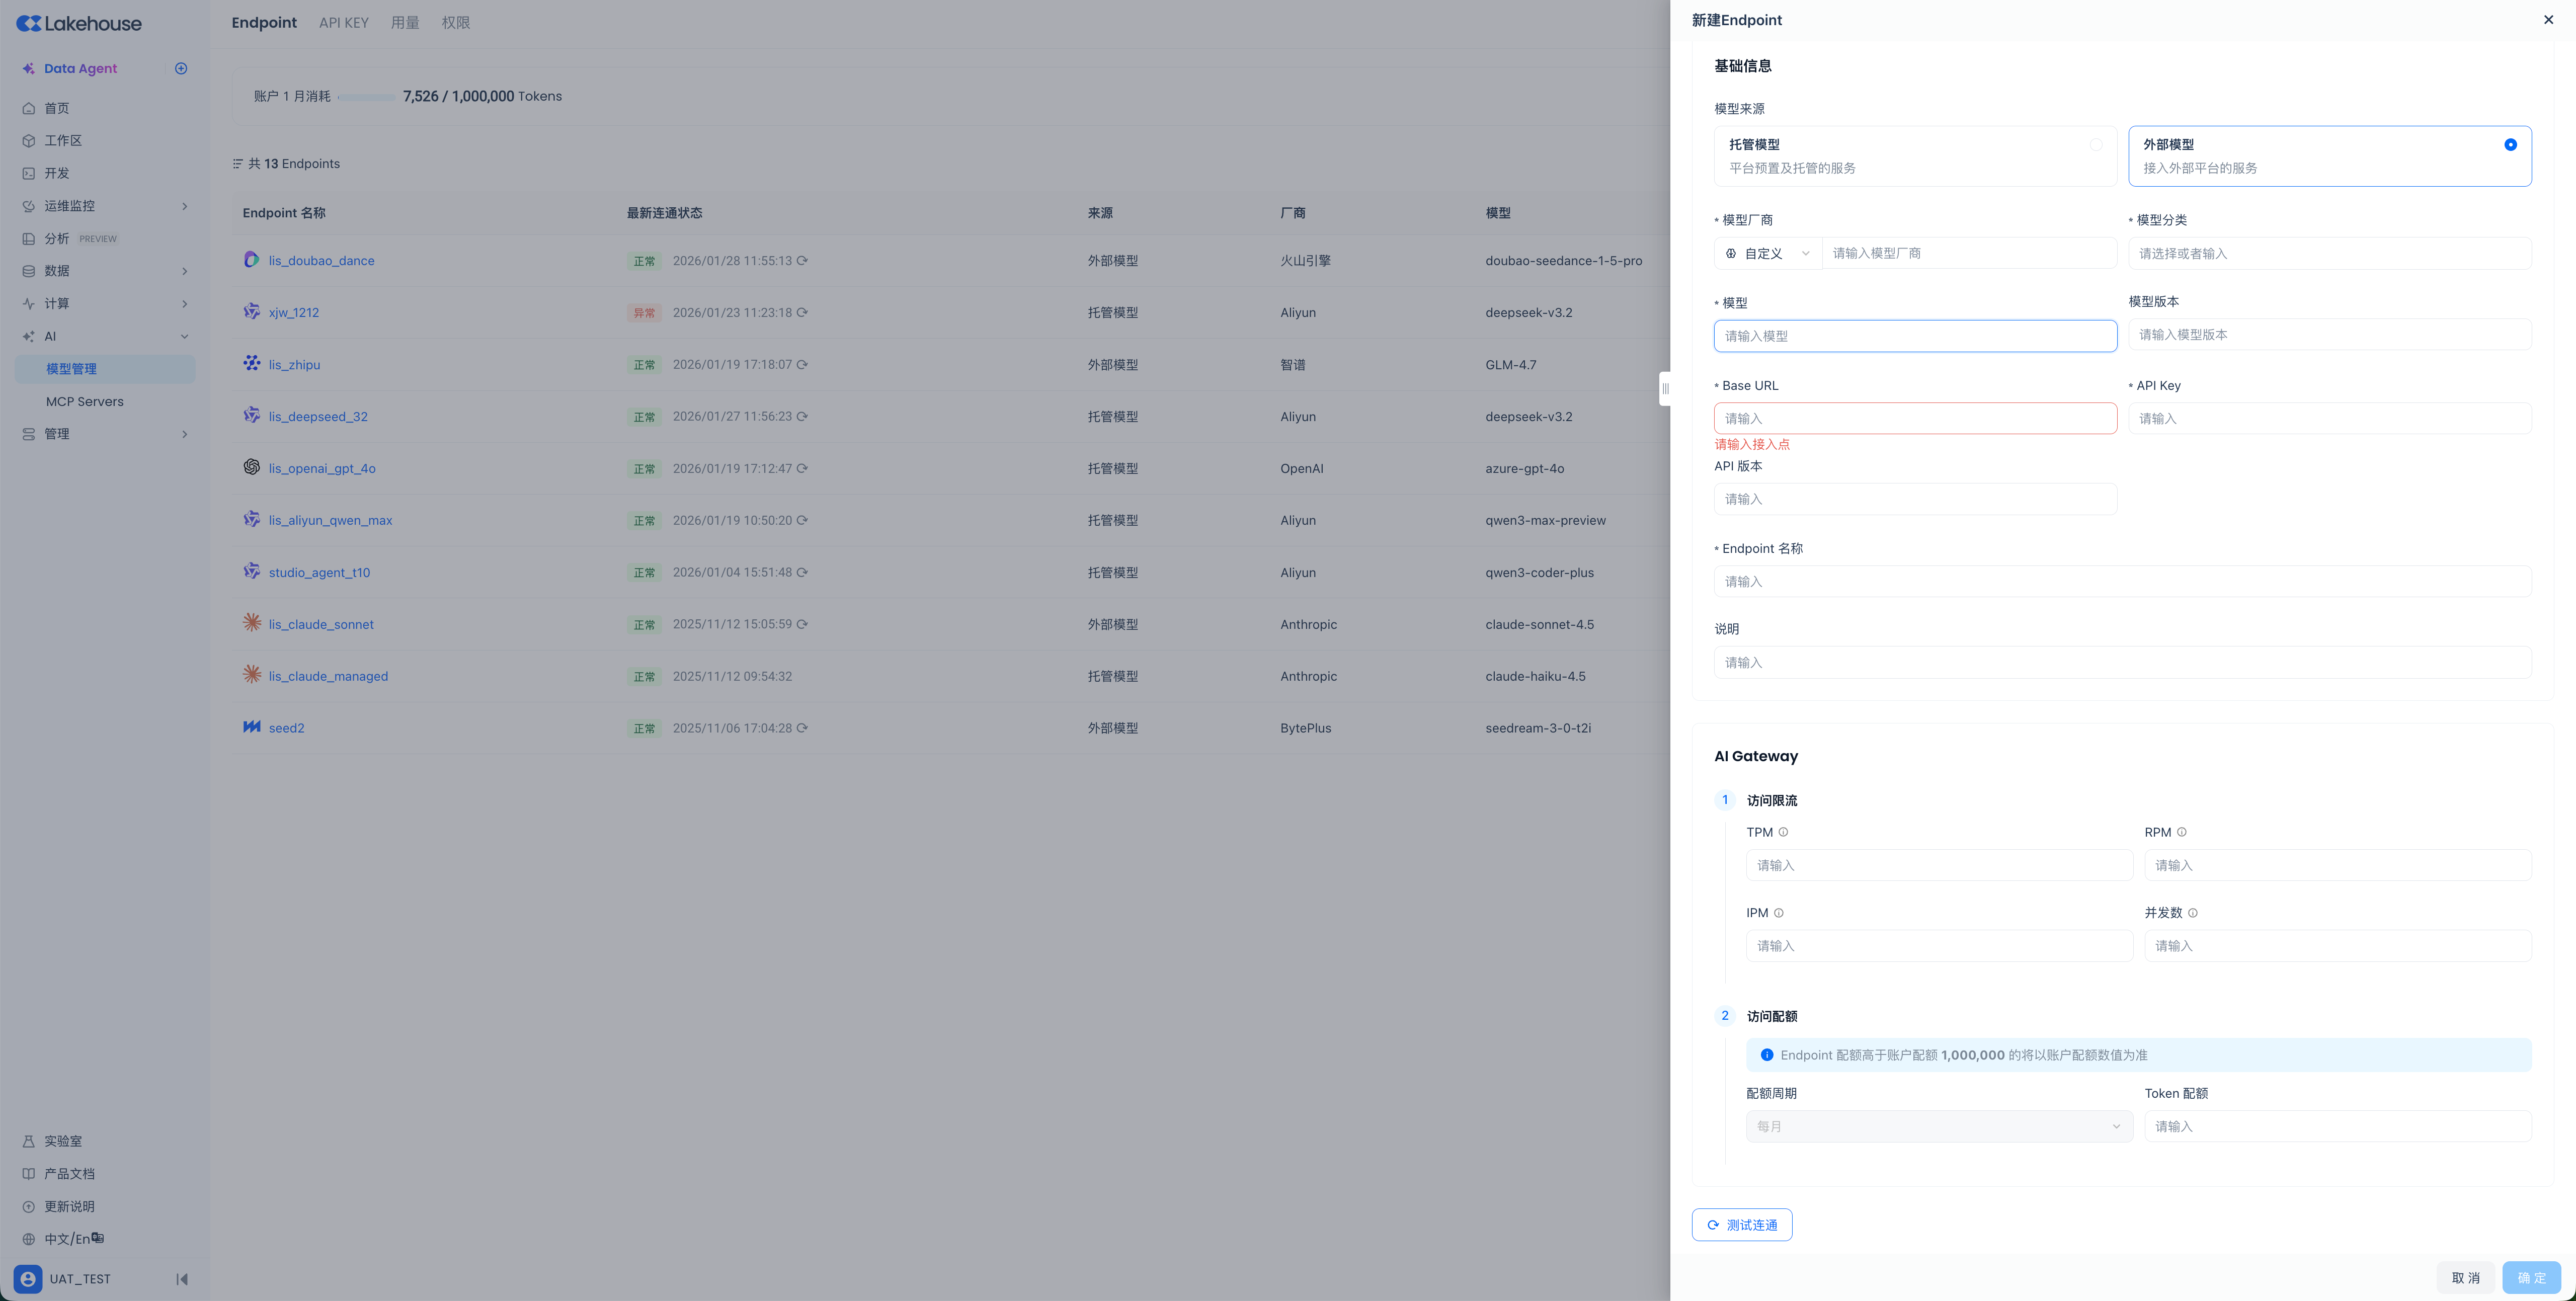Click the UAT_TEST user avatar
2576x1301 pixels.
click(x=28, y=1279)
